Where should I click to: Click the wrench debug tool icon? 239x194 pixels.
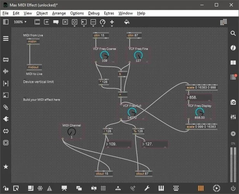point(147,188)
